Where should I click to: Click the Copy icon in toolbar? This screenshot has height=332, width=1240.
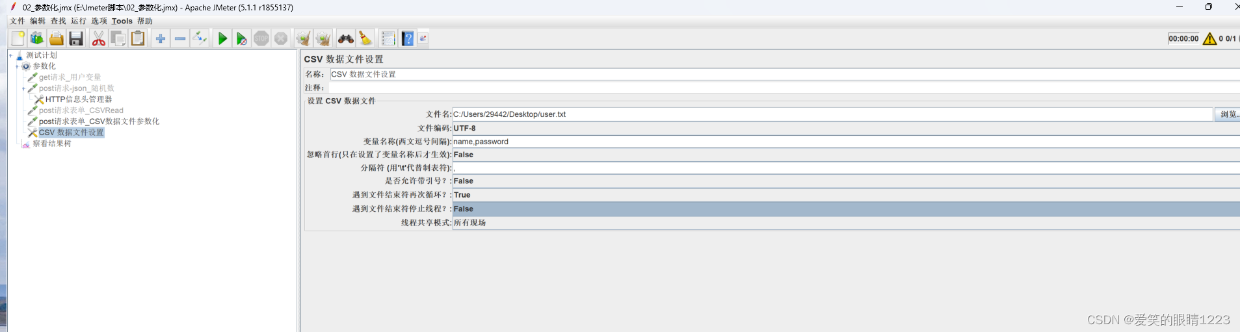pyautogui.click(x=118, y=38)
